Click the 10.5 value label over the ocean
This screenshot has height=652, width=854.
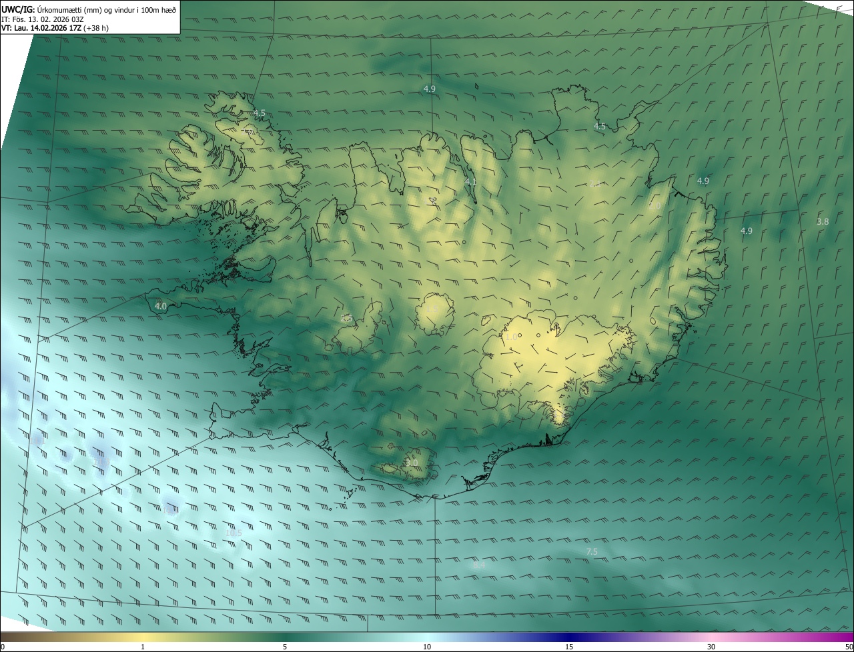pos(234,533)
